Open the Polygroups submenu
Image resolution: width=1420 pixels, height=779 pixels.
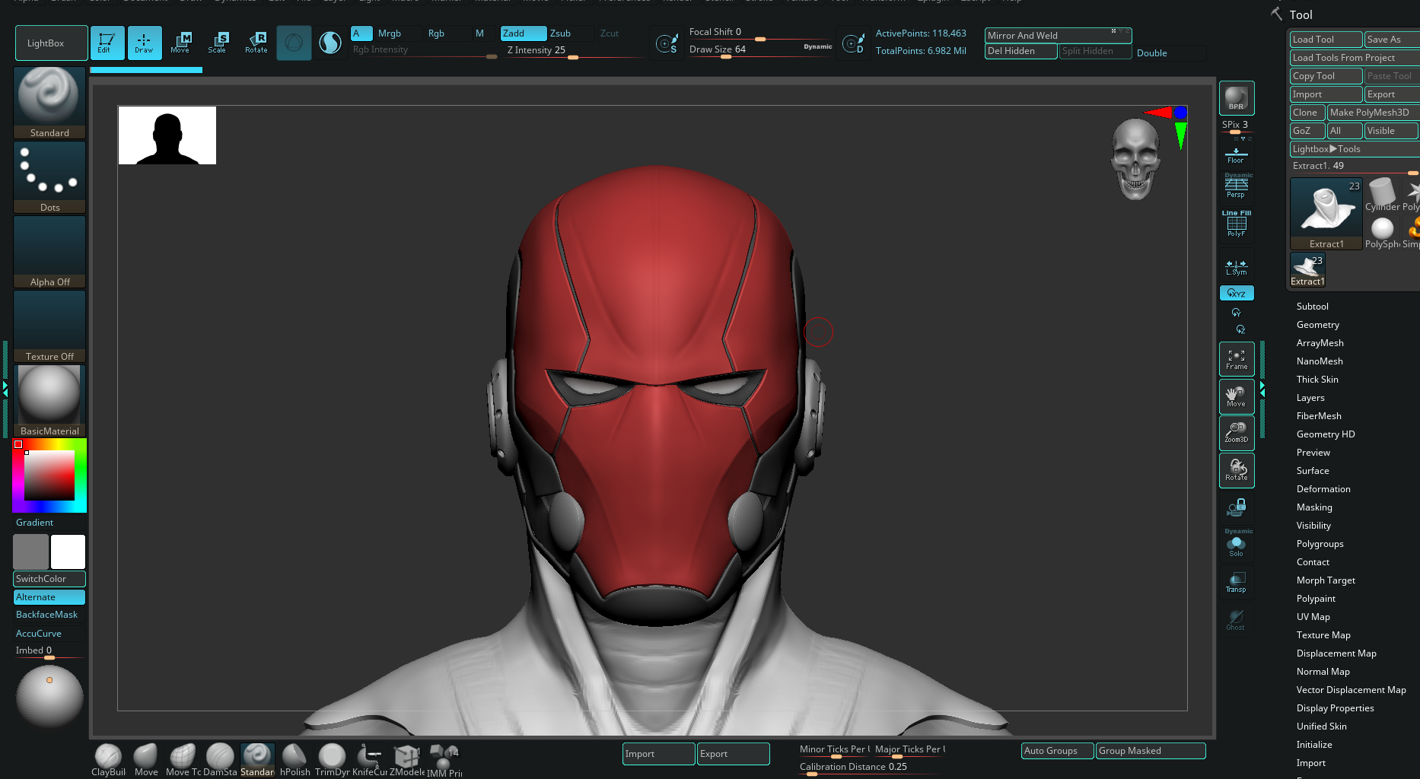(x=1320, y=544)
